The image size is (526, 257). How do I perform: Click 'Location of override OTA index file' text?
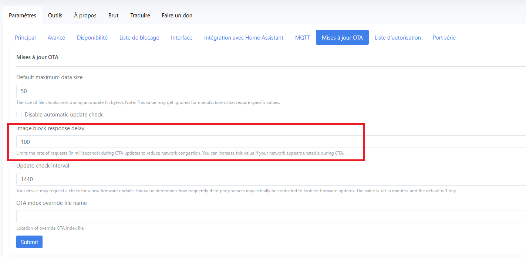click(50, 228)
